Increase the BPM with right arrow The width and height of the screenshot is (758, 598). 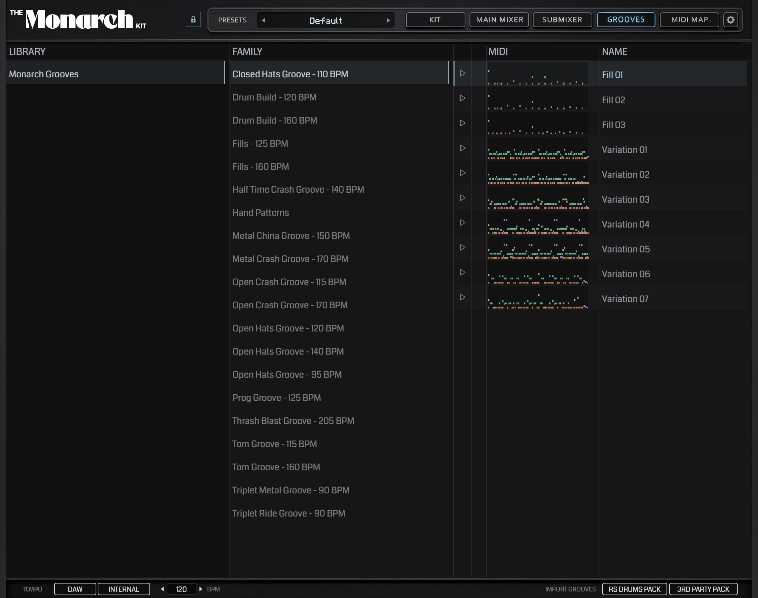coord(201,589)
